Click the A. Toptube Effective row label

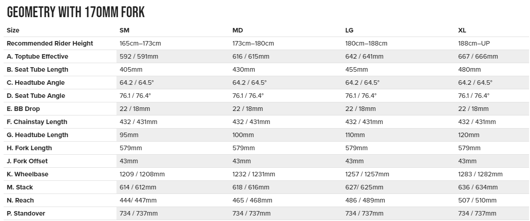click(37, 56)
